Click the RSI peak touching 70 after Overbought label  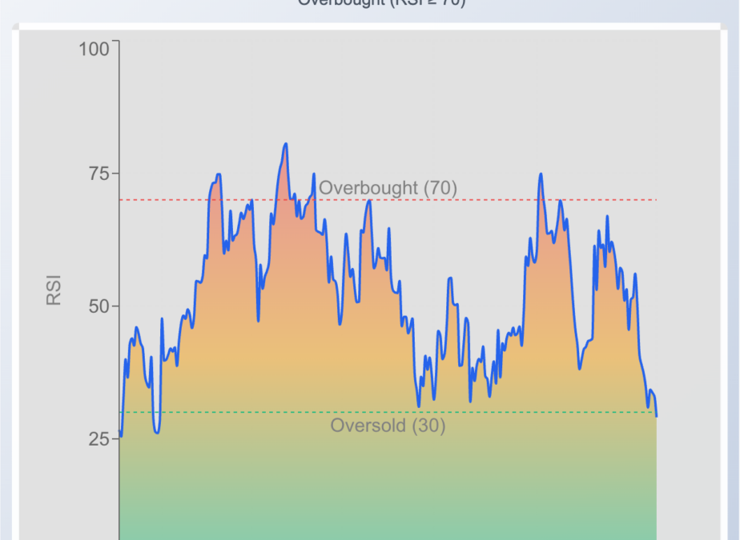[x=368, y=201]
